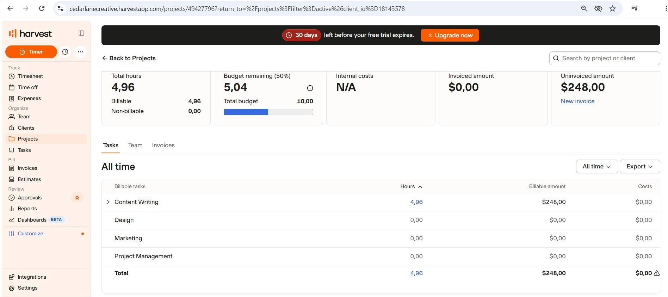The width and height of the screenshot is (668, 297).
Task: Click the New invoice link
Action: (x=577, y=101)
